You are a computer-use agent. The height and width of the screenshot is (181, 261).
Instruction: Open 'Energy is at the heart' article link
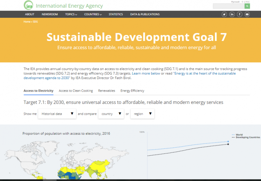(x=130, y=76)
